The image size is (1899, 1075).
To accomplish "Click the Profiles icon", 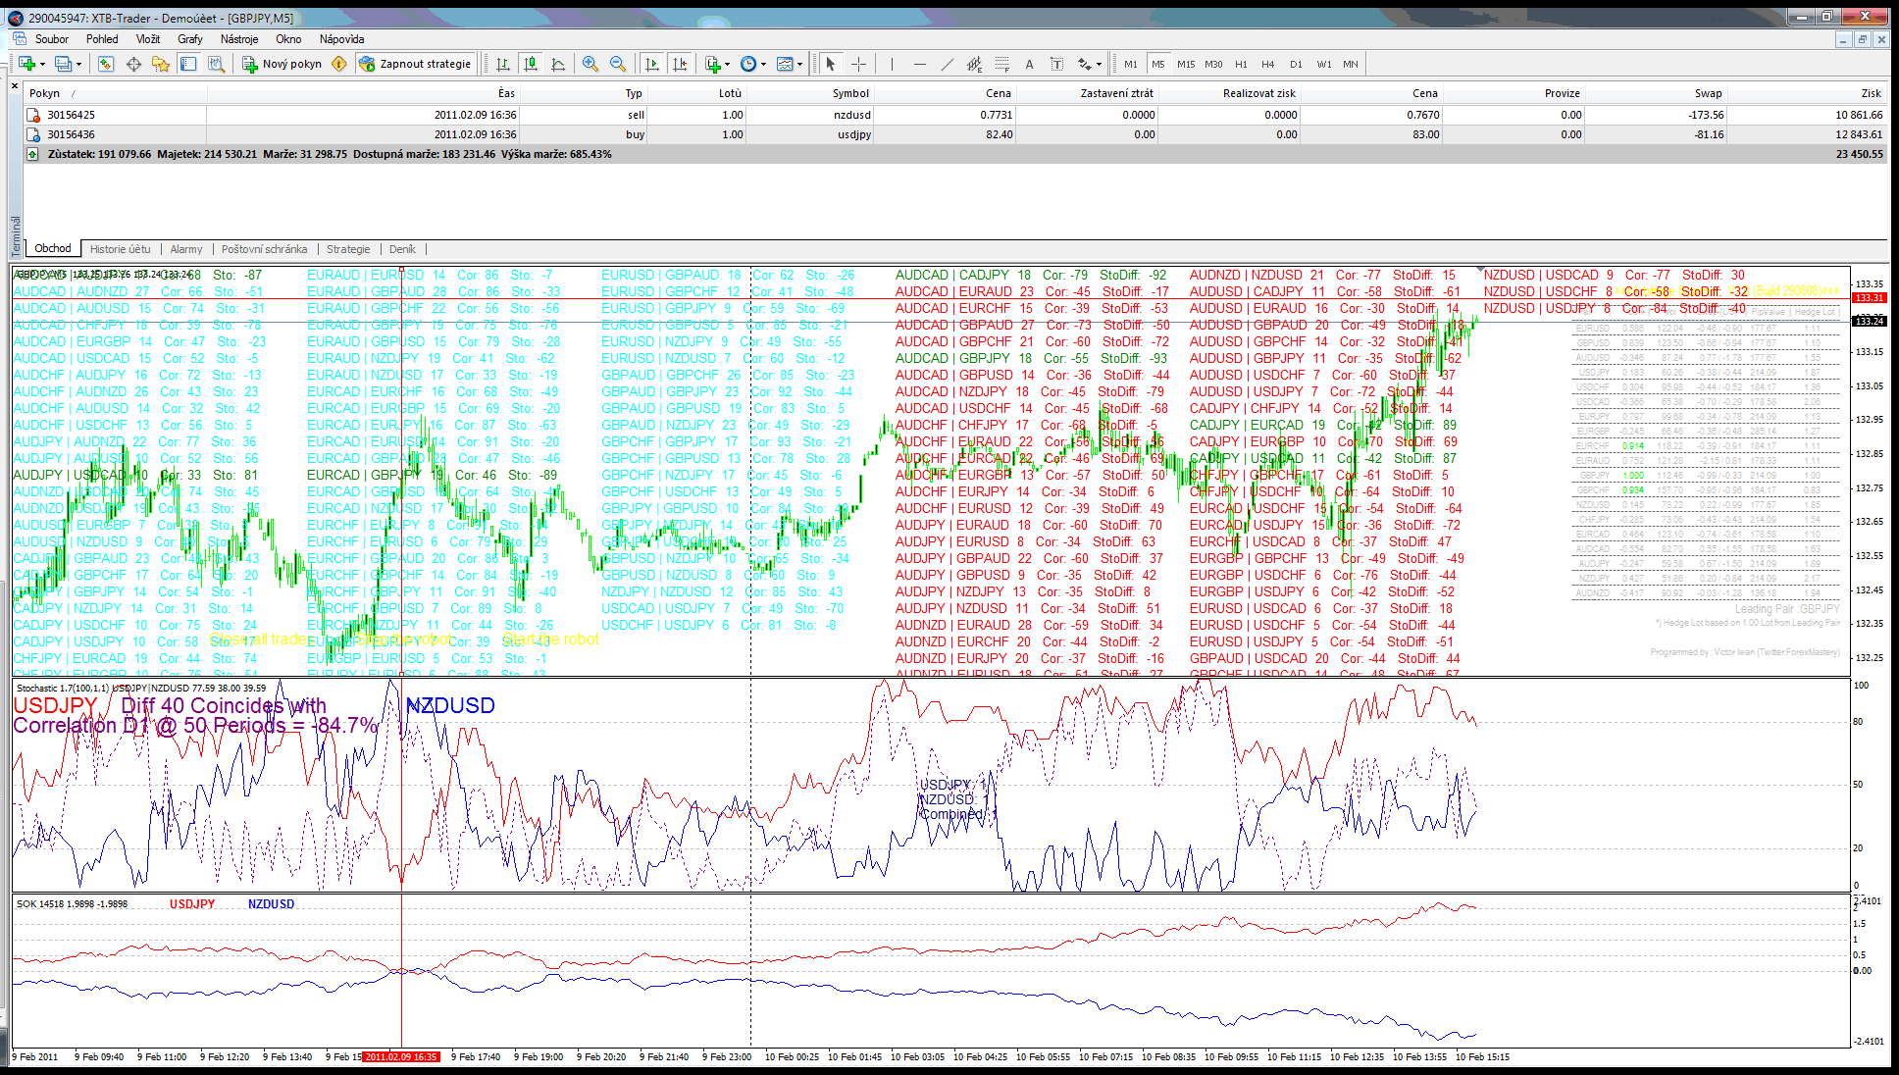I will pyautogui.click(x=63, y=64).
